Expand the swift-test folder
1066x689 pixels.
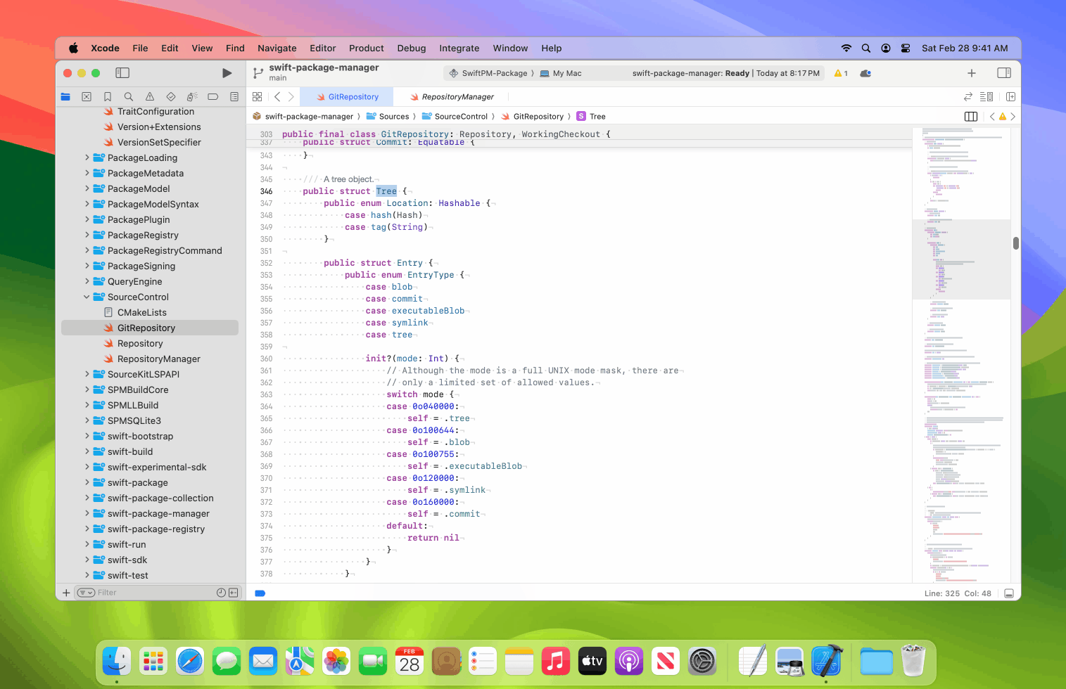tap(87, 575)
